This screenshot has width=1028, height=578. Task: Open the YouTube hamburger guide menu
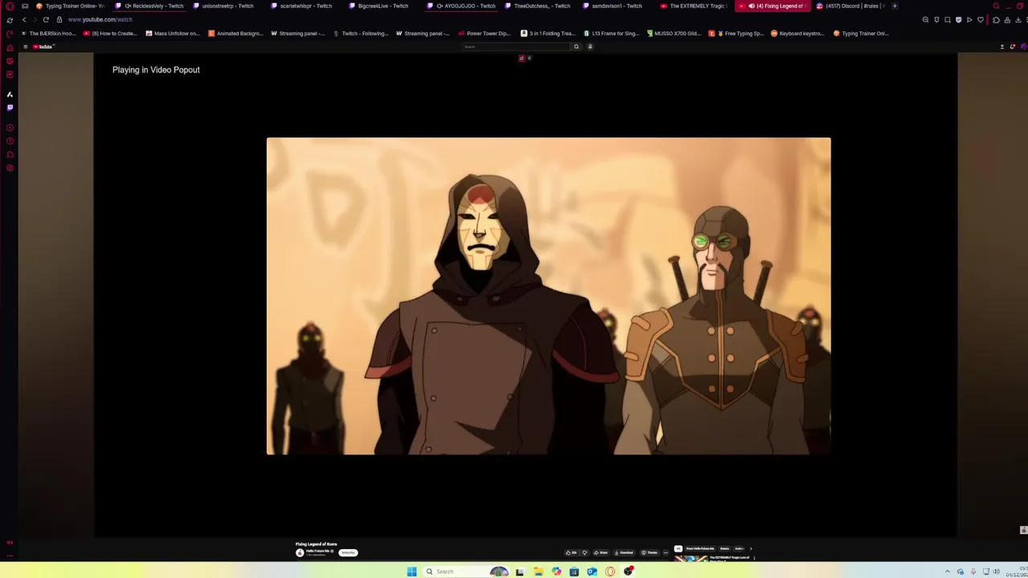pyautogui.click(x=25, y=47)
